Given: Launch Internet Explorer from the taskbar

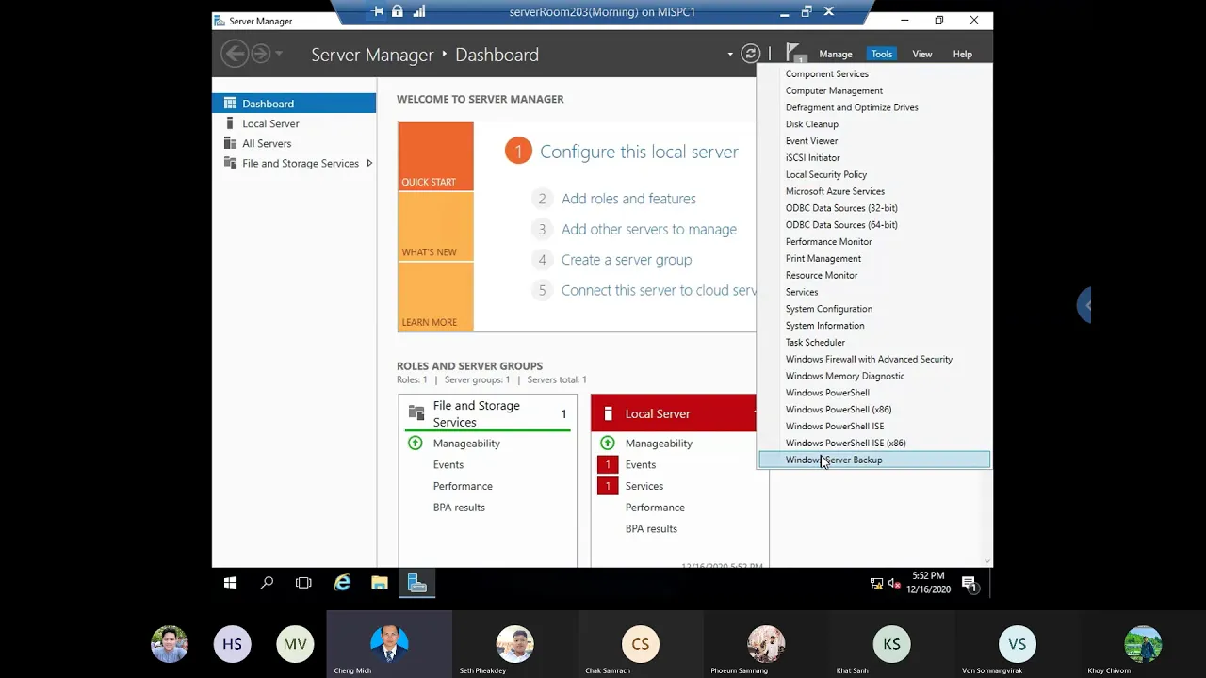Looking at the screenshot, I should pyautogui.click(x=342, y=584).
